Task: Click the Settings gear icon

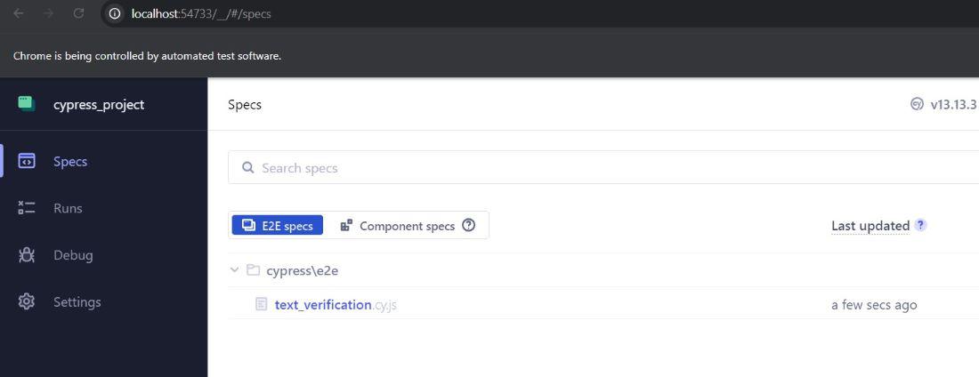Action: (x=27, y=301)
